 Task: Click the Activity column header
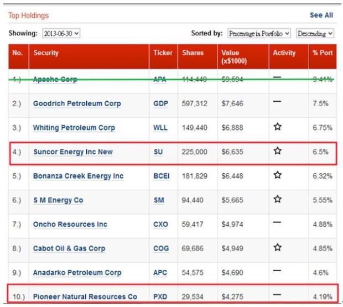(x=289, y=56)
